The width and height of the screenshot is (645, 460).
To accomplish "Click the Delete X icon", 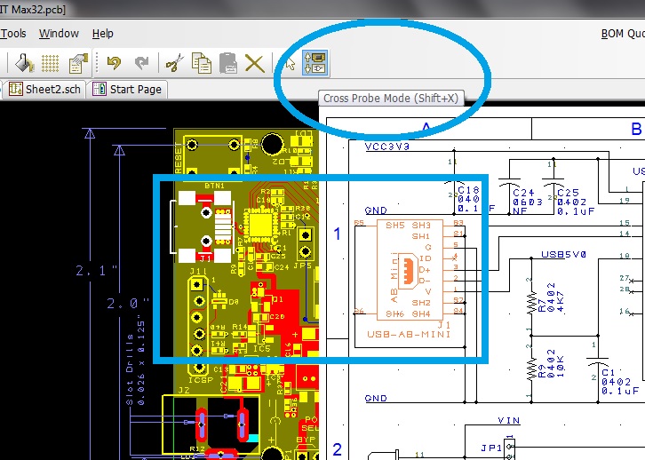I will [255, 64].
